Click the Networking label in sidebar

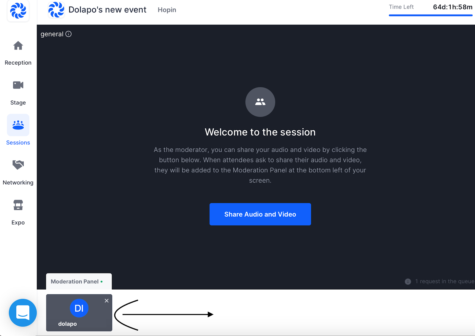point(18,183)
